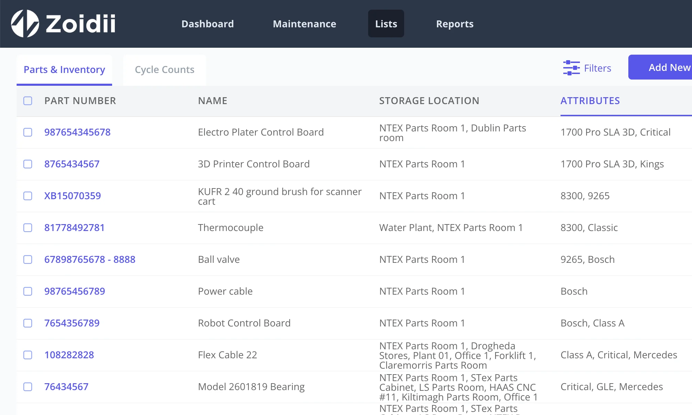Select the Power cable row checkbox
The width and height of the screenshot is (692, 415).
pos(28,291)
